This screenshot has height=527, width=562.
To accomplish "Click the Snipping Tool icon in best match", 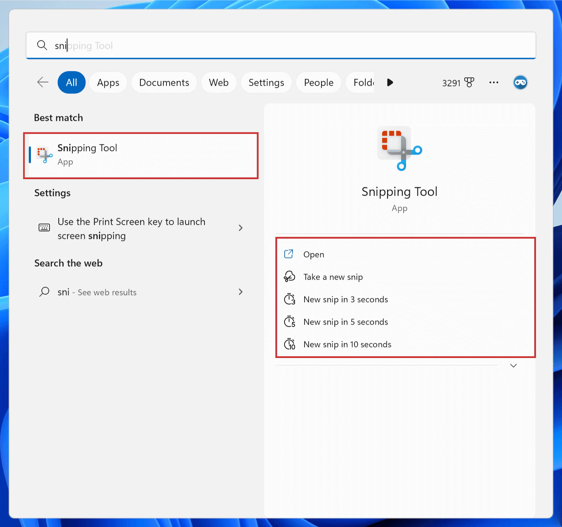I will tap(45, 155).
